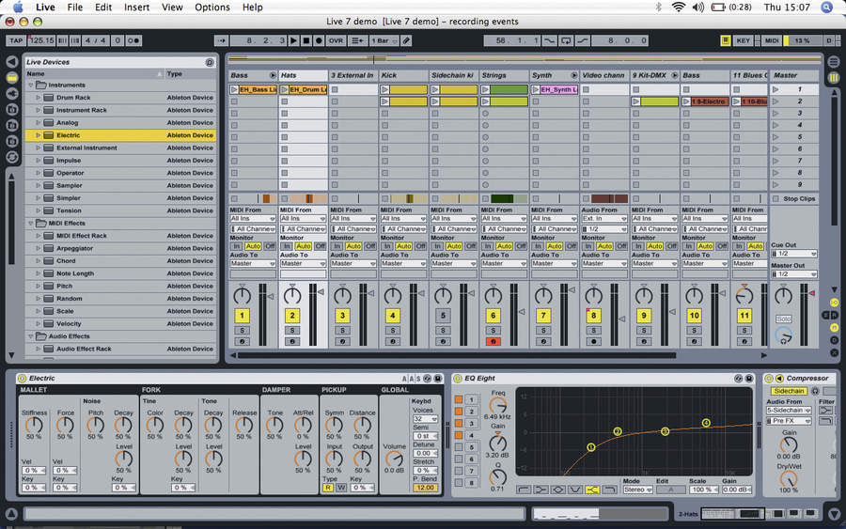The image size is (846, 529).
Task: Toggle the OVR overdub switch
Action: click(336, 40)
